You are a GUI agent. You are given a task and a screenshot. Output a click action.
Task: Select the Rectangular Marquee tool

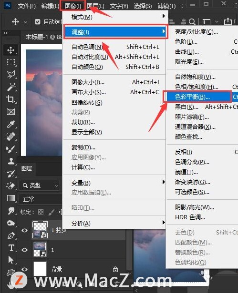(10, 62)
